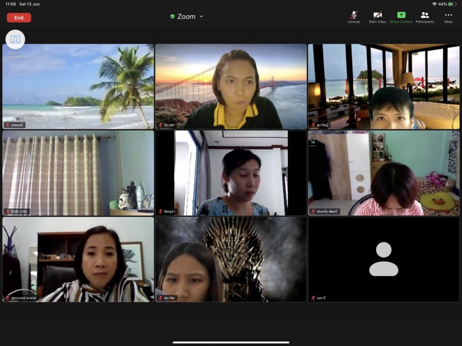Click the red End meeting button
Viewport: 462px width, 346px height.
[19, 18]
